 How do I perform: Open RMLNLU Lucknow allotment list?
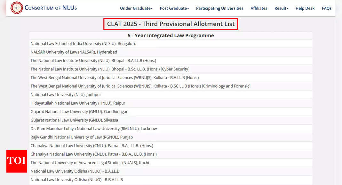93,129
